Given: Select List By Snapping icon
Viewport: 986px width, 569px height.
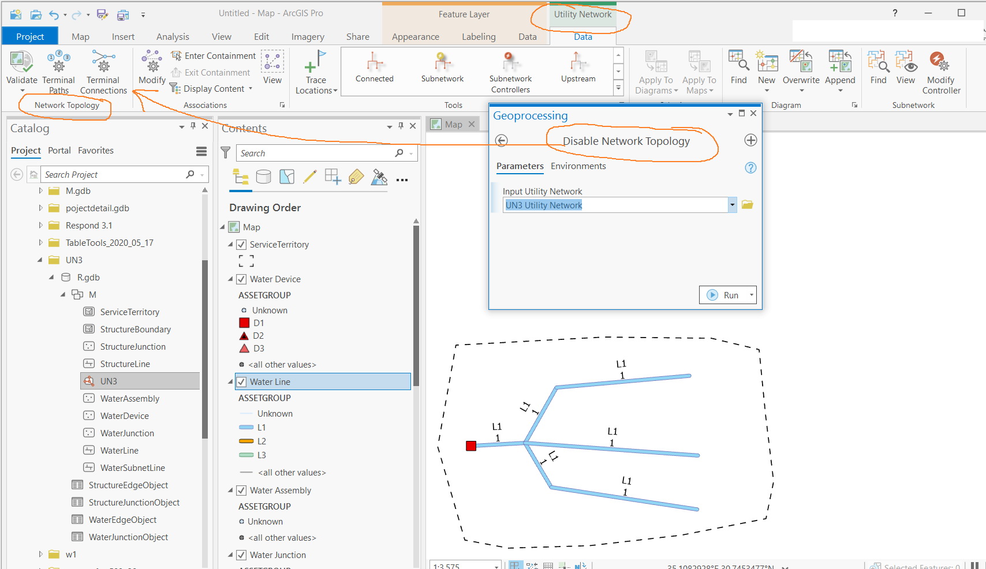Looking at the screenshot, I should (x=333, y=177).
